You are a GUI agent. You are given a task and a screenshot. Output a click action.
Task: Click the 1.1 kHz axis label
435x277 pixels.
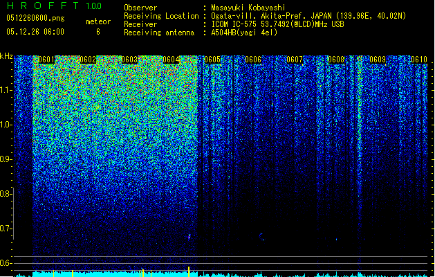click(6, 90)
